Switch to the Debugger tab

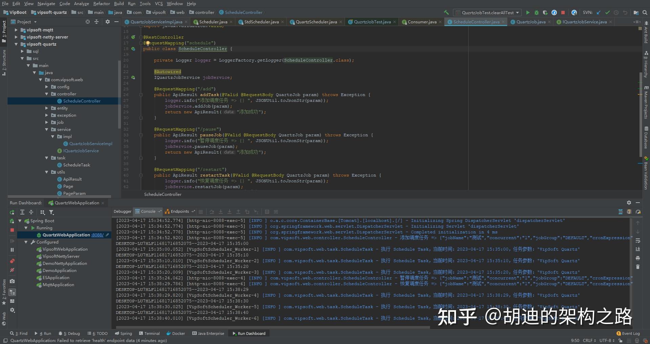[122, 211]
